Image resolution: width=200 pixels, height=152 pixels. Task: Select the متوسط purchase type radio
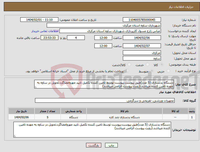(152, 71)
